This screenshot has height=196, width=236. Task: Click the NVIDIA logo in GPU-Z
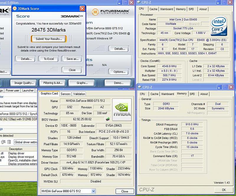click(122, 110)
